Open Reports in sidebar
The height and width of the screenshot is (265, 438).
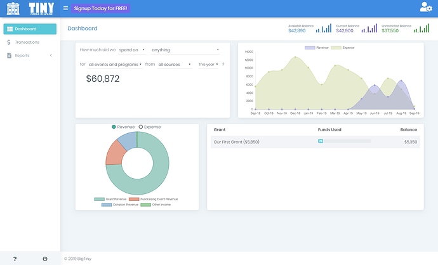pyautogui.click(x=30, y=56)
